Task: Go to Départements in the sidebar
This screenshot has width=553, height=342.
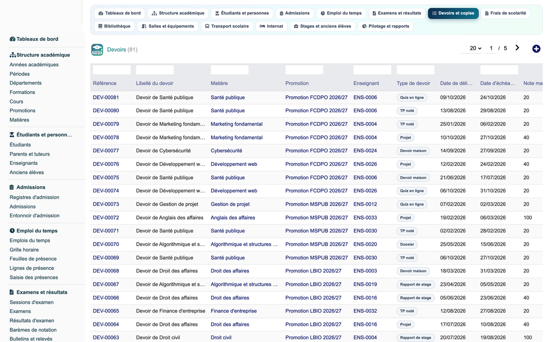Action: click(26, 83)
